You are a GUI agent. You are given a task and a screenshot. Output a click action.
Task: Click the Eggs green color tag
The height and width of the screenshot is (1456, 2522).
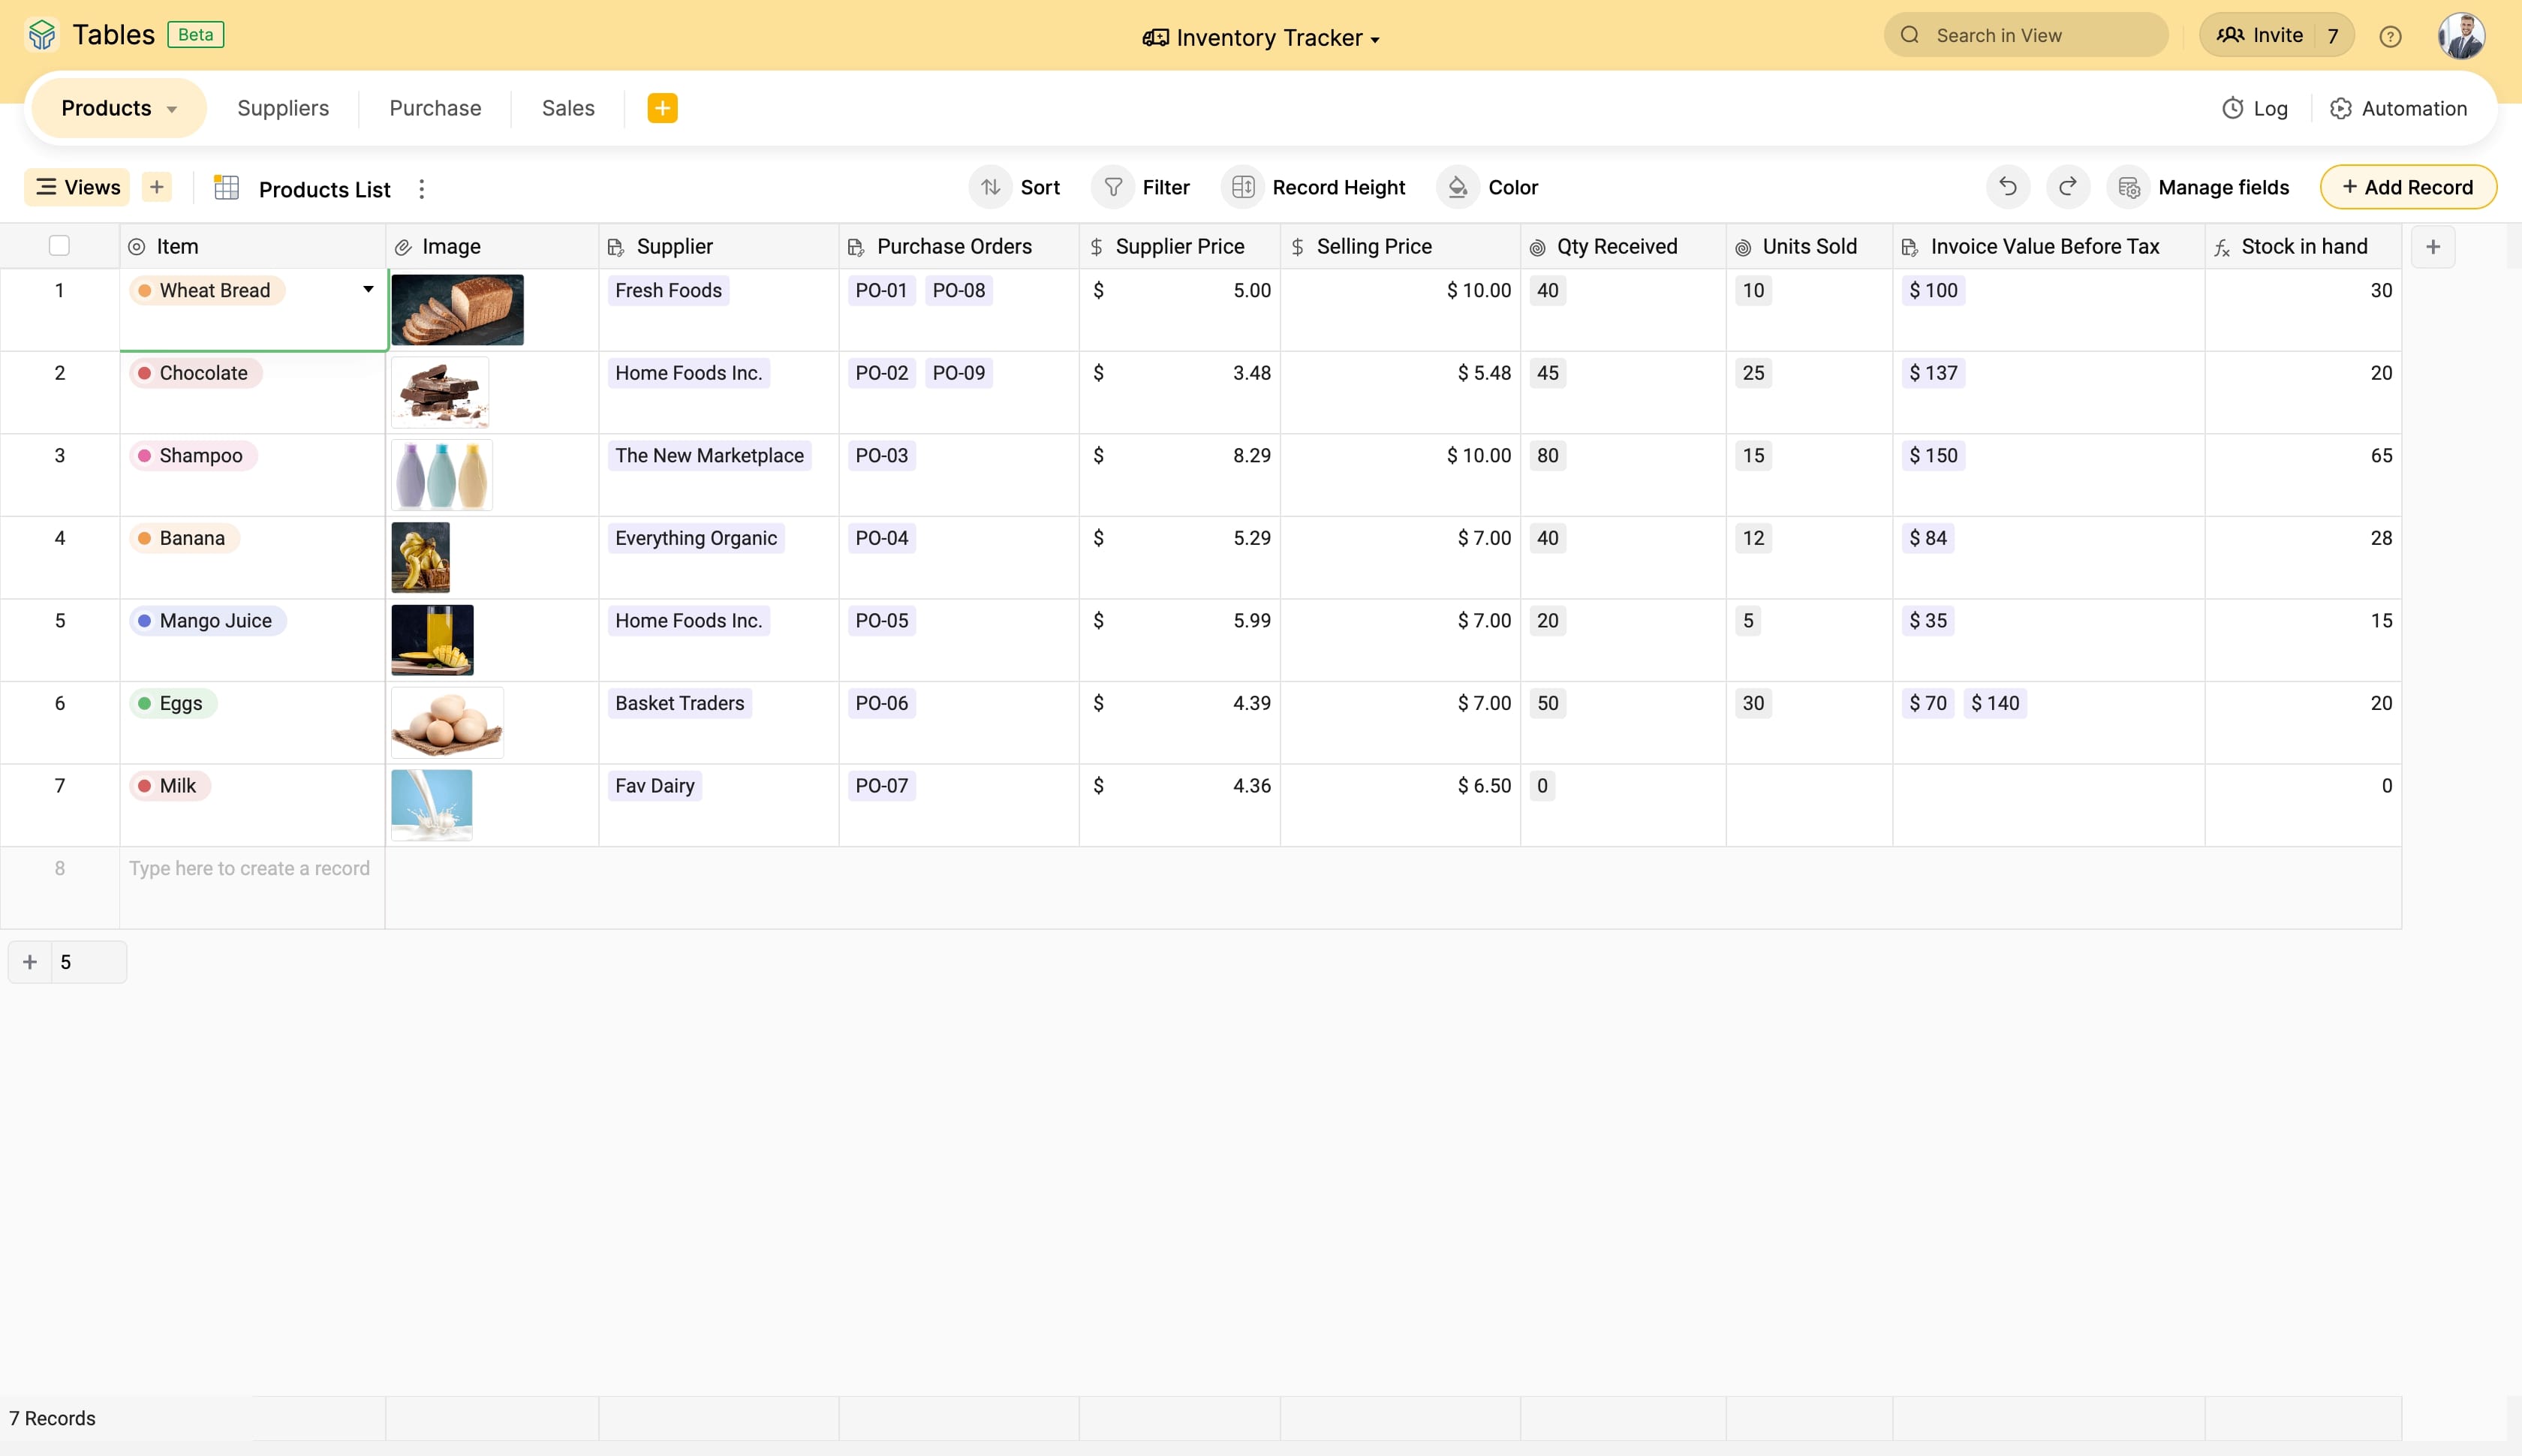pos(173,703)
